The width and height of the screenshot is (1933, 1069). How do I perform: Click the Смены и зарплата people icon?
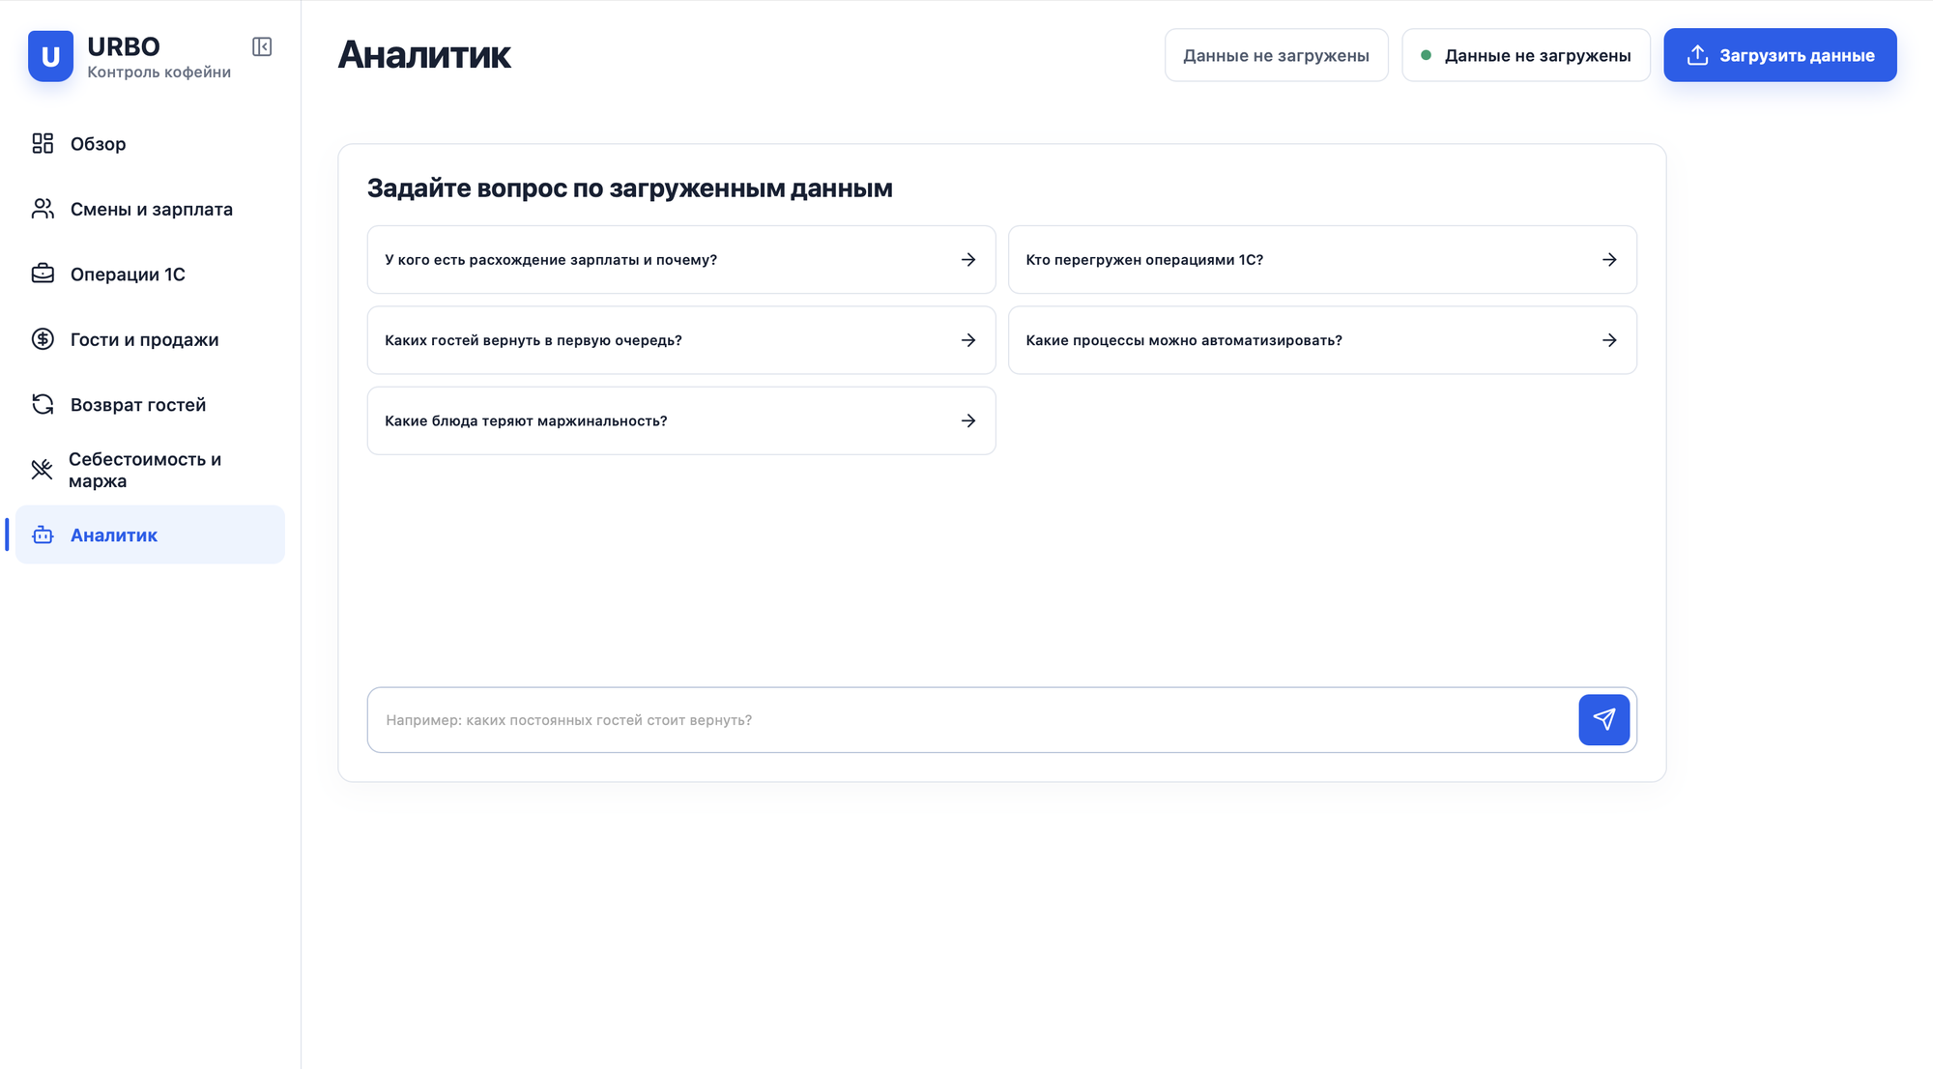pos(43,209)
